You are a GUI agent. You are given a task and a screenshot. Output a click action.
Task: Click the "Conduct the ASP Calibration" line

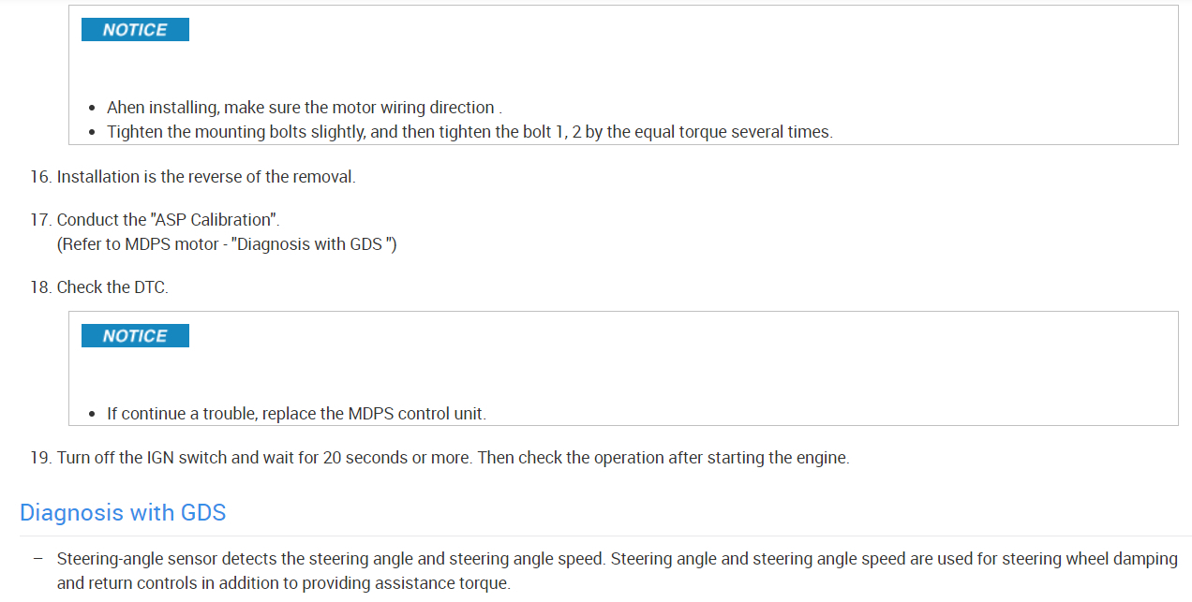(169, 220)
